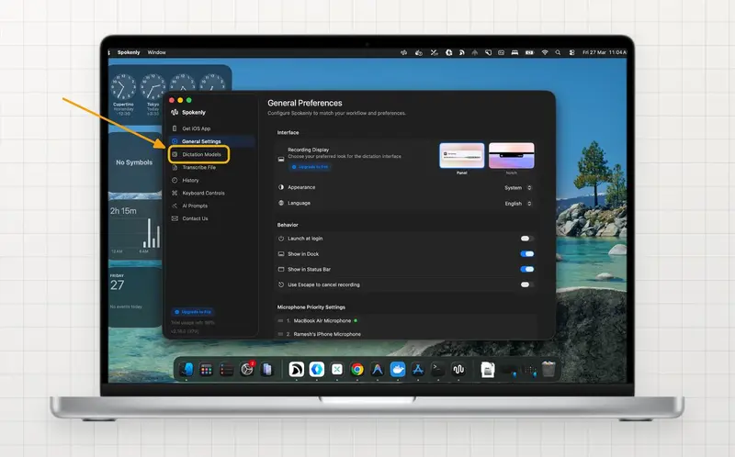Open Spotlight search in menu bar
The width and height of the screenshot is (735, 457).
pos(558,52)
